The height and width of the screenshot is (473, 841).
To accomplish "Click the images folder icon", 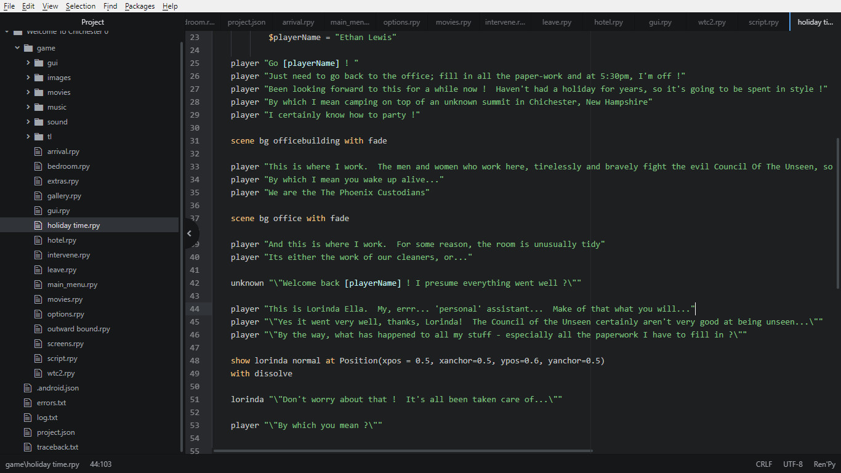I will (38, 77).
